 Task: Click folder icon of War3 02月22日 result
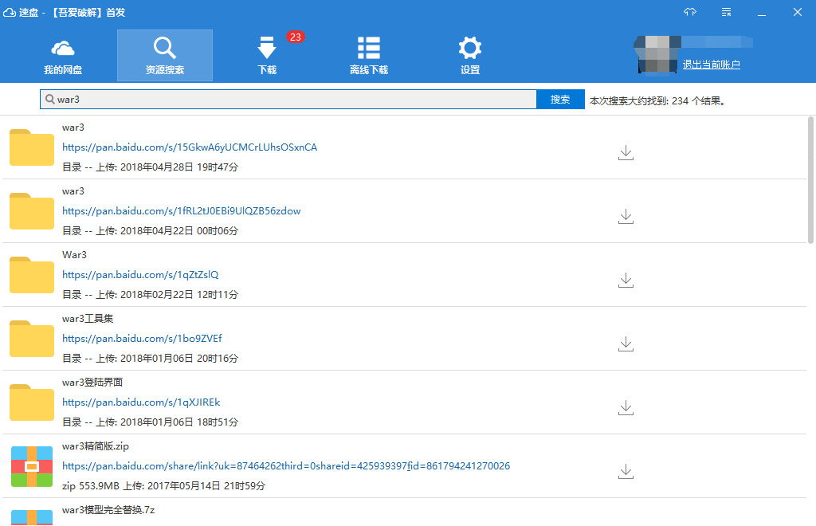(x=32, y=275)
